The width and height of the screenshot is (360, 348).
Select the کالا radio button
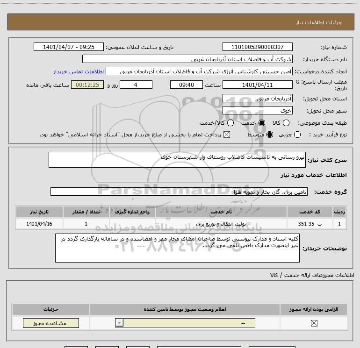286,123
